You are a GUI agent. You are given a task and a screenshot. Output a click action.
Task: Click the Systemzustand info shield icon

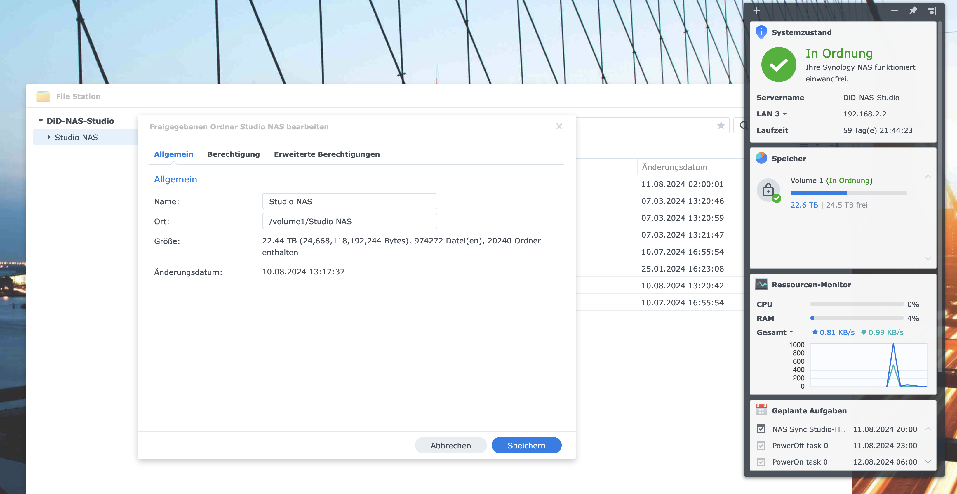point(761,32)
